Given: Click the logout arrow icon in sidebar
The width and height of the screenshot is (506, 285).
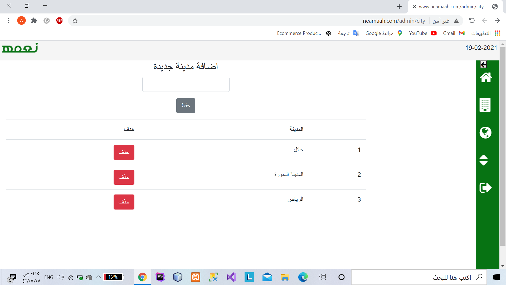Looking at the screenshot, I should click(x=485, y=188).
